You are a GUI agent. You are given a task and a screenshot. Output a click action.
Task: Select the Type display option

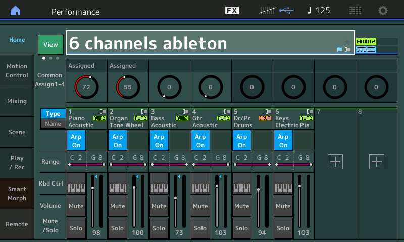[x=53, y=113]
